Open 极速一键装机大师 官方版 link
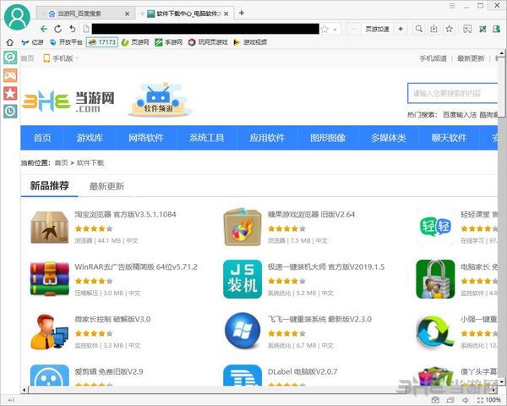The image size is (507, 406). pyautogui.click(x=326, y=266)
